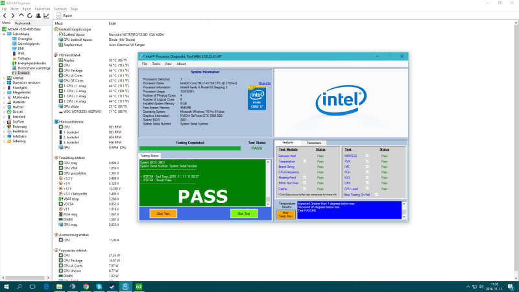Click the Stop Temp Mon button
519x292 pixels.
[x=285, y=215]
